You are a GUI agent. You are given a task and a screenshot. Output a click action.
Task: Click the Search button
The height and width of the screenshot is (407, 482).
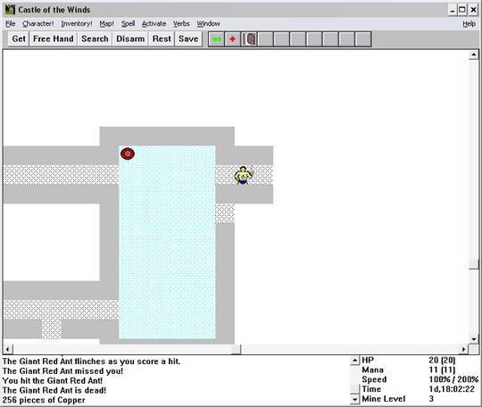(95, 39)
